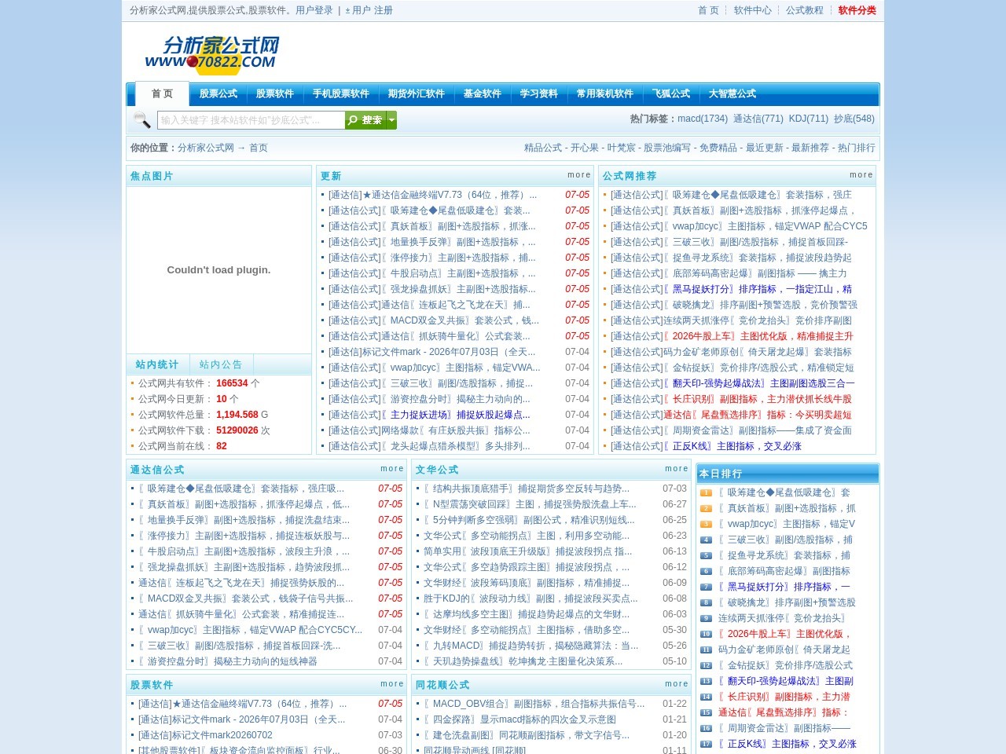The height and width of the screenshot is (754, 1006).
Task: Select the 首页 navigation tab
Action: 162,93
